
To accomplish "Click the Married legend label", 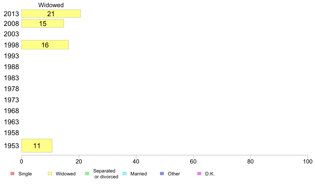I will point(139,174).
